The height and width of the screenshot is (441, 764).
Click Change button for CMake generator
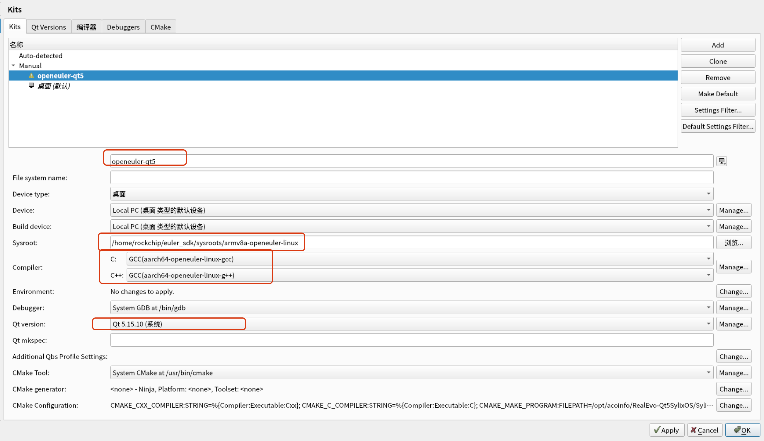tap(734, 389)
